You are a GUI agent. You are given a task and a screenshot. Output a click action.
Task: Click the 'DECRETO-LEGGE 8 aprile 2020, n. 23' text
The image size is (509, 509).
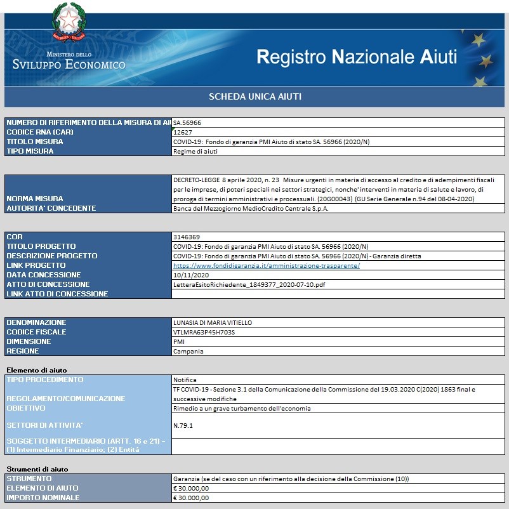226,180
